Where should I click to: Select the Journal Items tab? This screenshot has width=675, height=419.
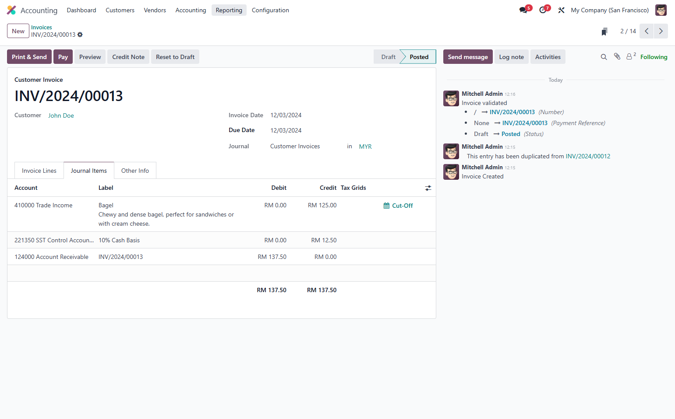coord(89,171)
